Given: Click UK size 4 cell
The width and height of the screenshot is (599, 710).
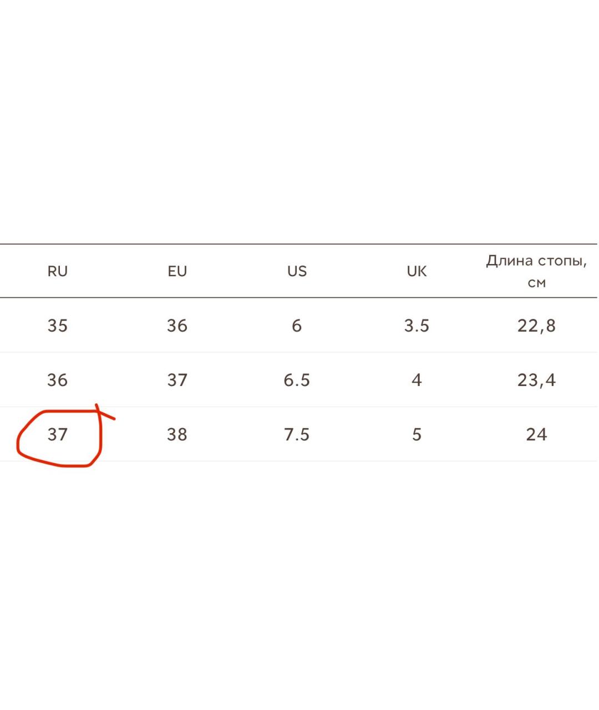Looking at the screenshot, I should pos(417,380).
